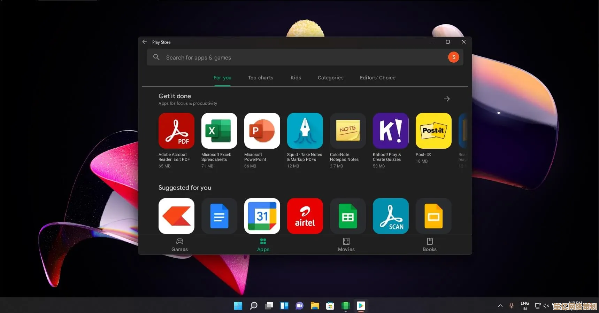
Task: Show hidden icons in the system tray
Action: point(500,306)
